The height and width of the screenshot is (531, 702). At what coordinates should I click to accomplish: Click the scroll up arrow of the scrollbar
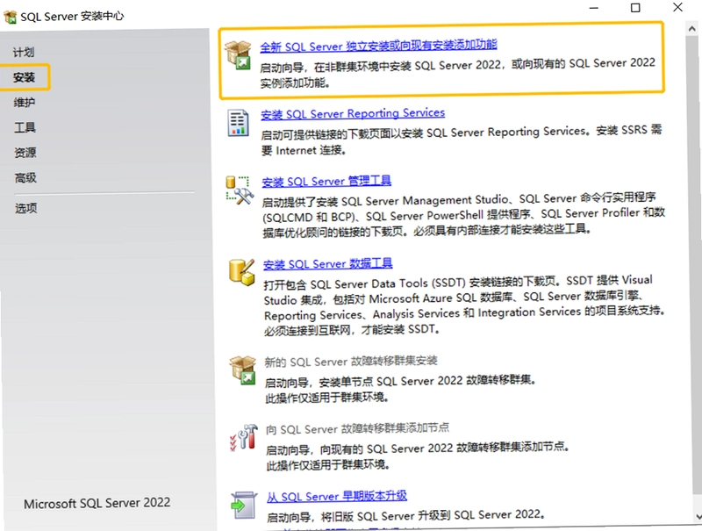(691, 29)
